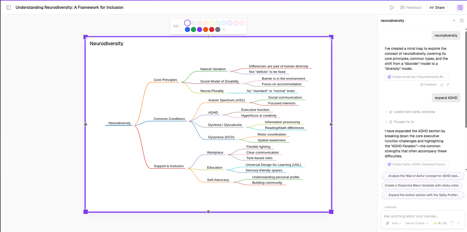Select the solid red color swatch
467x232 pixels.
click(x=212, y=29)
